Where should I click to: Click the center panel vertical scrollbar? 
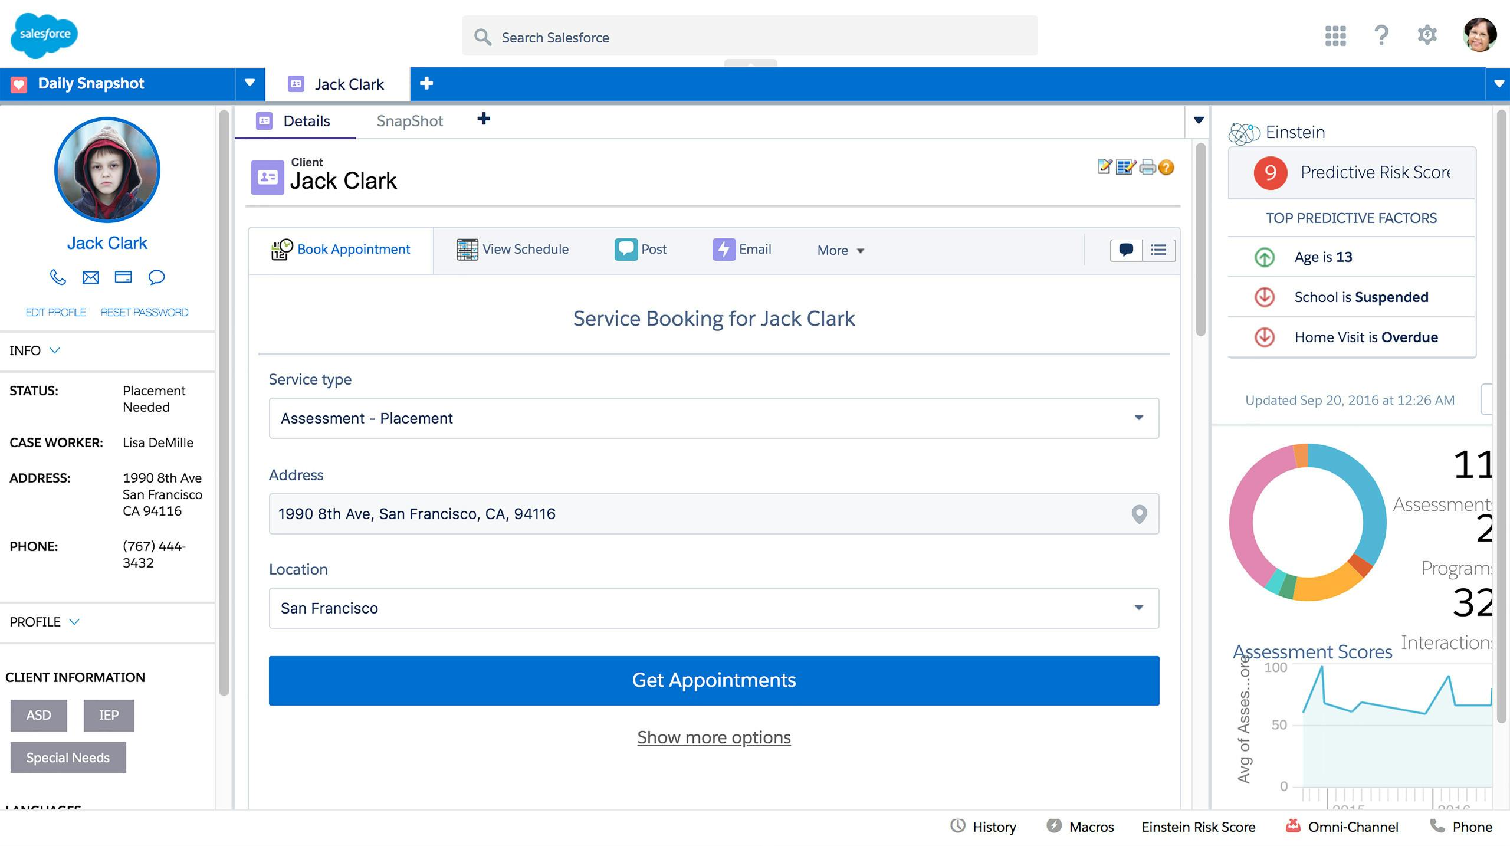[x=1200, y=240]
